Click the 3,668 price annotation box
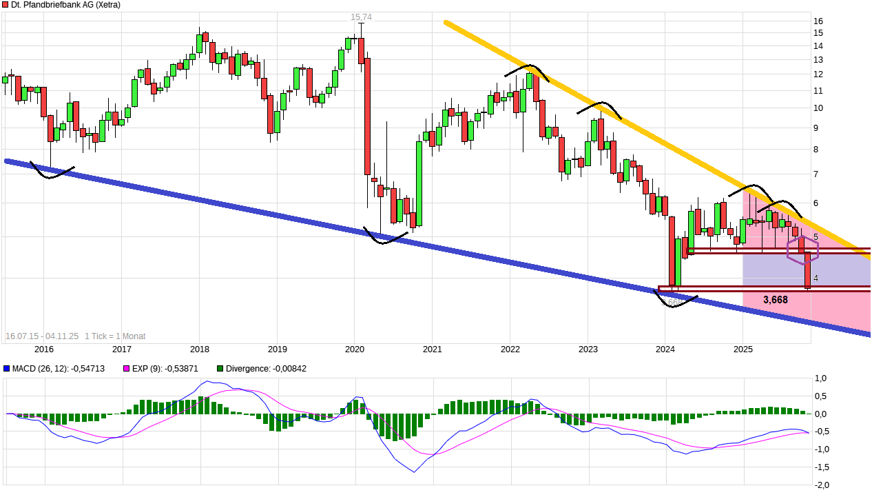 776,300
